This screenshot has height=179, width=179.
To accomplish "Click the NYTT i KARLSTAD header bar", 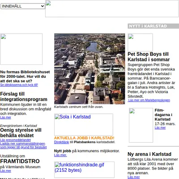I will click(153, 26).
